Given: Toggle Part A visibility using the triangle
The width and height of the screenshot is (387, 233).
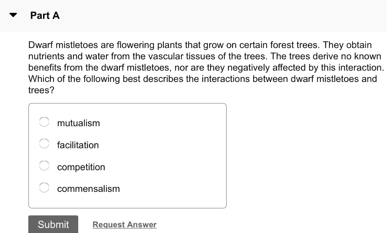Looking at the screenshot, I should pyautogui.click(x=12, y=15).
